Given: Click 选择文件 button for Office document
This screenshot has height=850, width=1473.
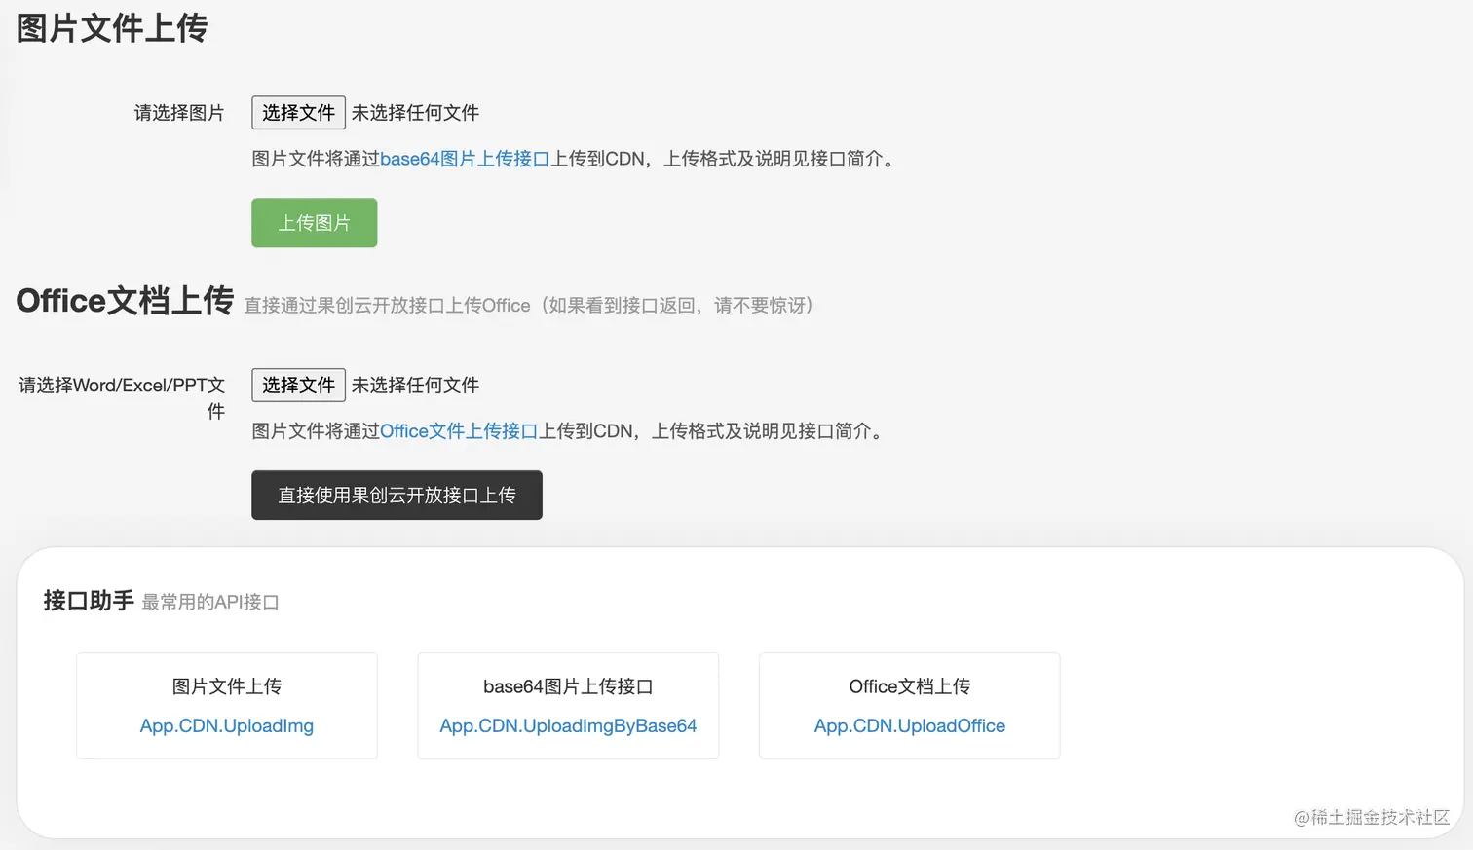Looking at the screenshot, I should click(x=298, y=386).
